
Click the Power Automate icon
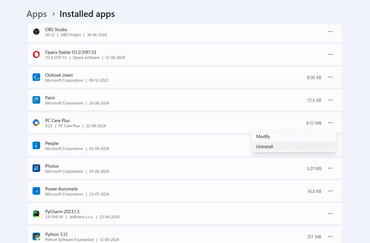(36, 191)
